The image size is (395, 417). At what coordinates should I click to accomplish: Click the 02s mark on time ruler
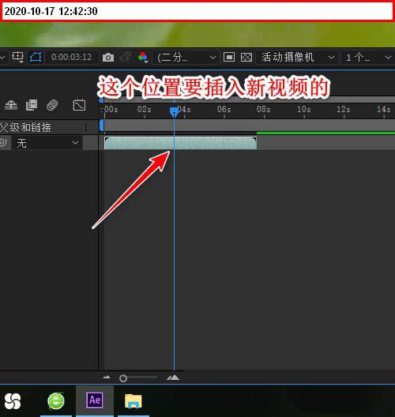click(144, 109)
